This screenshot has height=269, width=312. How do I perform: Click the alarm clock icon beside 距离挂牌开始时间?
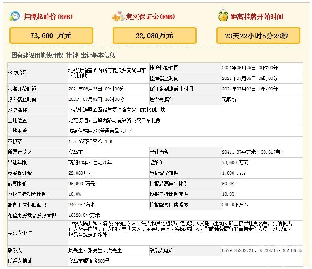tap(223, 17)
